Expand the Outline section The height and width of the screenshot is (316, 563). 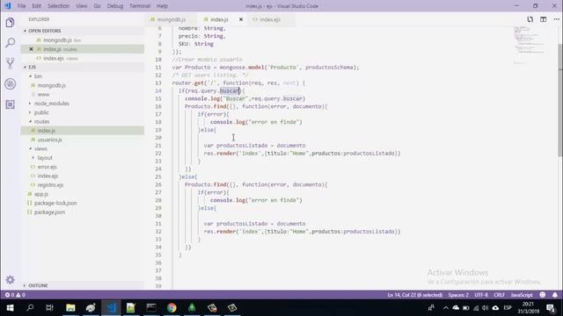pos(38,285)
